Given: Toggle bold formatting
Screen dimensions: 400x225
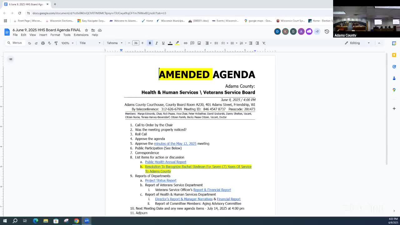Looking at the screenshot, I should coord(150,43).
